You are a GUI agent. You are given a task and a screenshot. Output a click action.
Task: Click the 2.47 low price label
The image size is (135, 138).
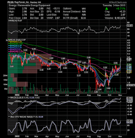49,69
